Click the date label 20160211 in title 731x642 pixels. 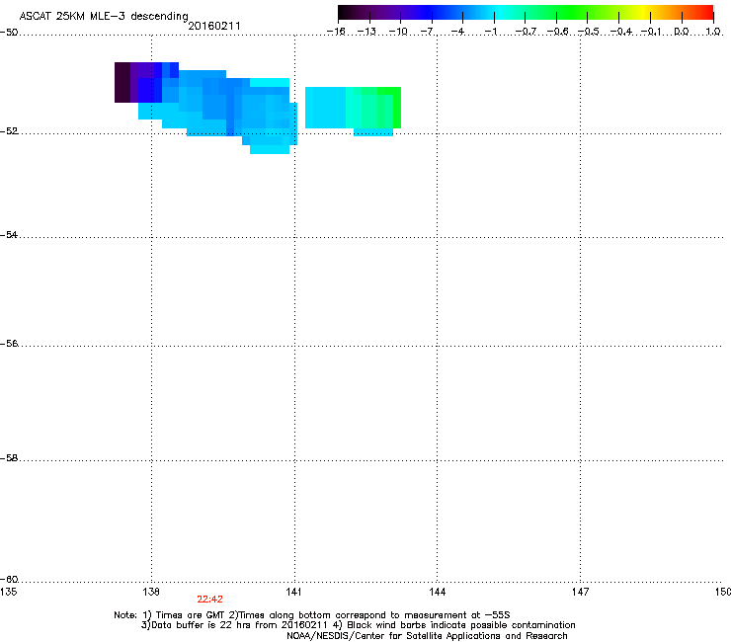(214, 26)
